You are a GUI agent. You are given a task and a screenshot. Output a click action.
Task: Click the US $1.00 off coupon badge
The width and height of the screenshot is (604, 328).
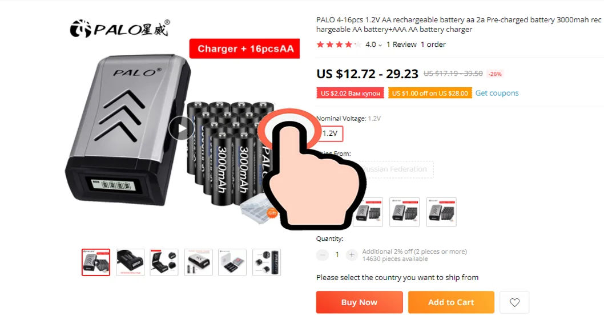click(430, 93)
